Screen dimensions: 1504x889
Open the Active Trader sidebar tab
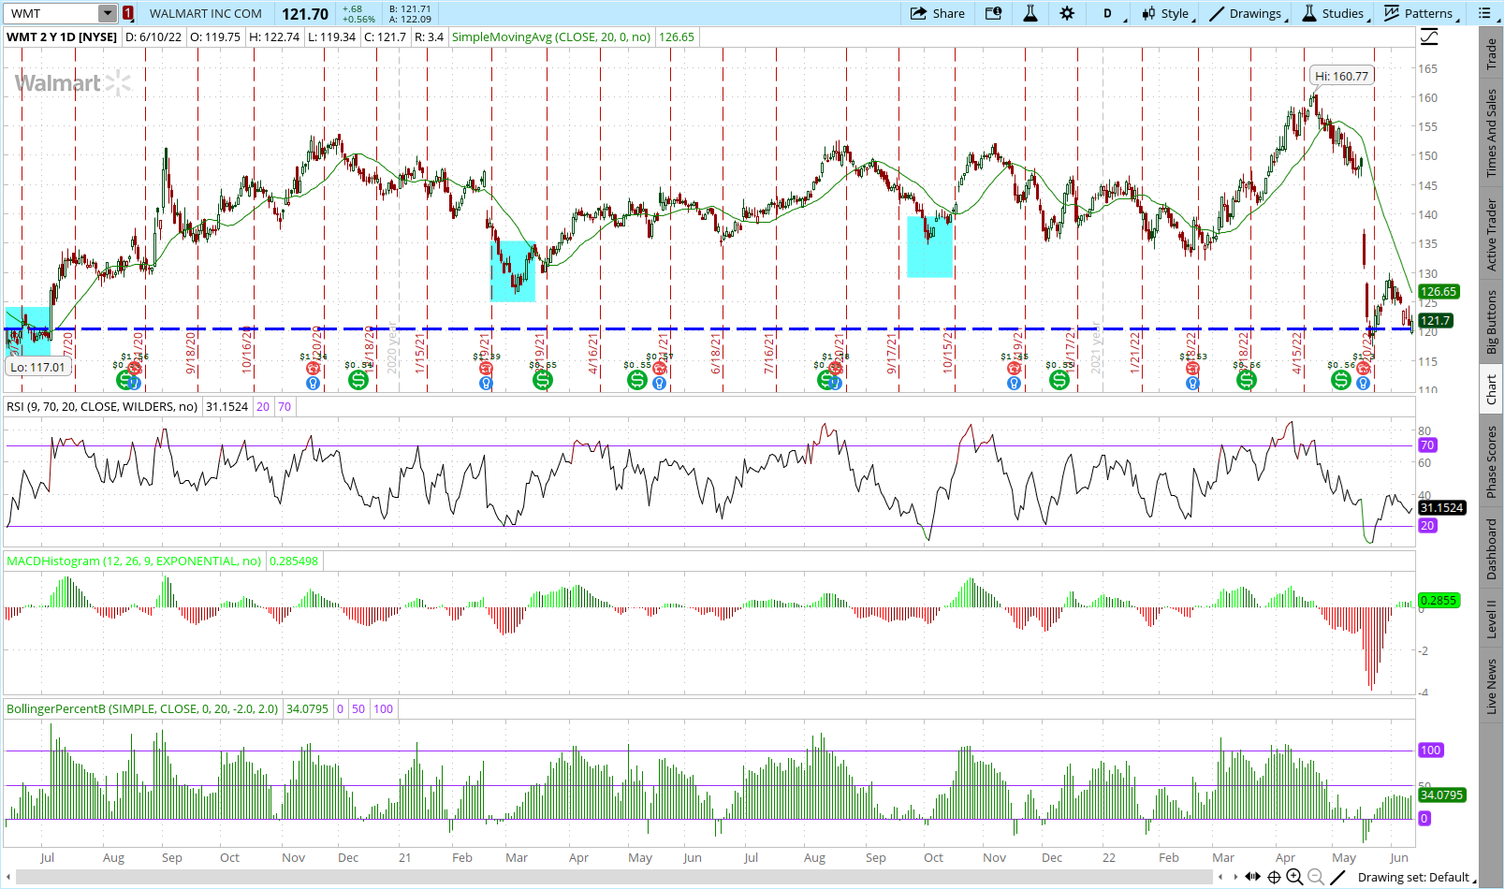click(1491, 235)
